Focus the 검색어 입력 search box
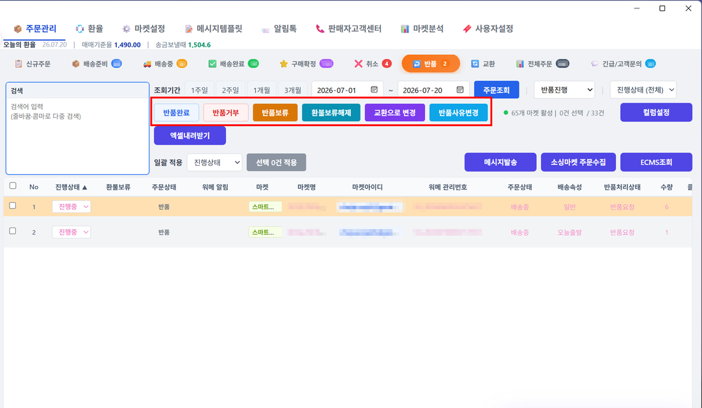The image size is (702, 408). [77, 135]
